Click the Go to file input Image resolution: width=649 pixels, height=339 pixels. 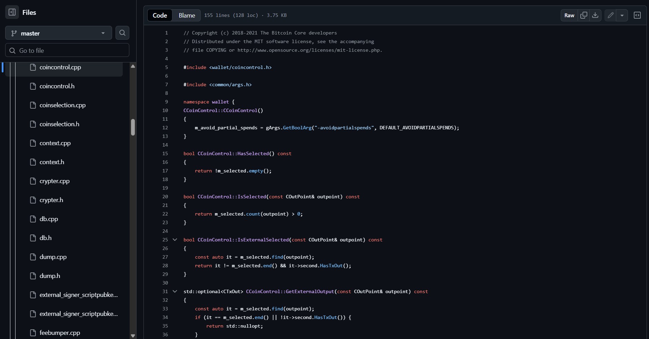point(67,50)
